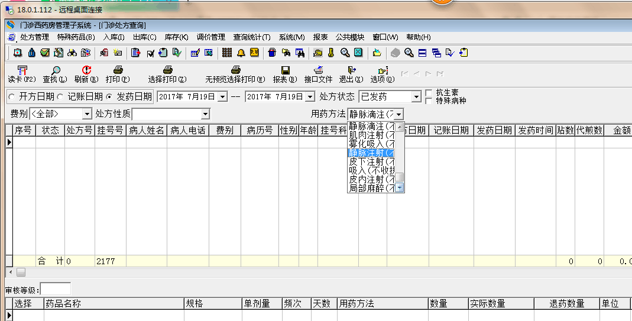632x321 pixels.
Task: Open the 公共模块 menu
Action: (x=350, y=37)
